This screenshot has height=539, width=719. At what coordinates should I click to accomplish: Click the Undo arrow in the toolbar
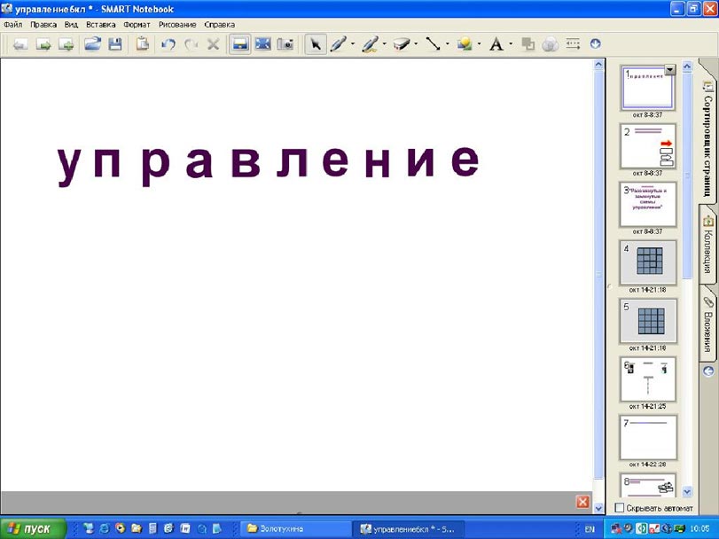click(168, 43)
